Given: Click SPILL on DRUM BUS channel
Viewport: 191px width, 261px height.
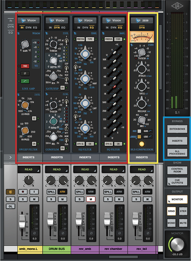Looking at the screenshot, I should (51, 192).
